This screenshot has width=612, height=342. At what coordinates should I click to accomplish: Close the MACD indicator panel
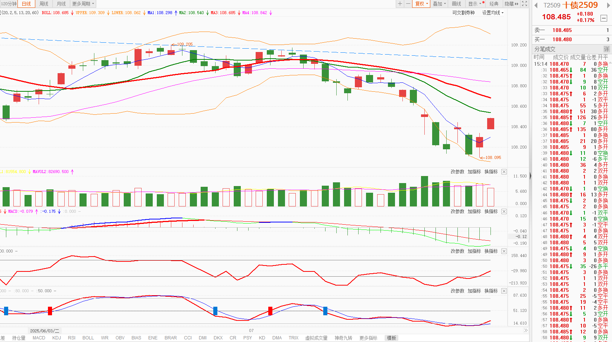click(504, 211)
